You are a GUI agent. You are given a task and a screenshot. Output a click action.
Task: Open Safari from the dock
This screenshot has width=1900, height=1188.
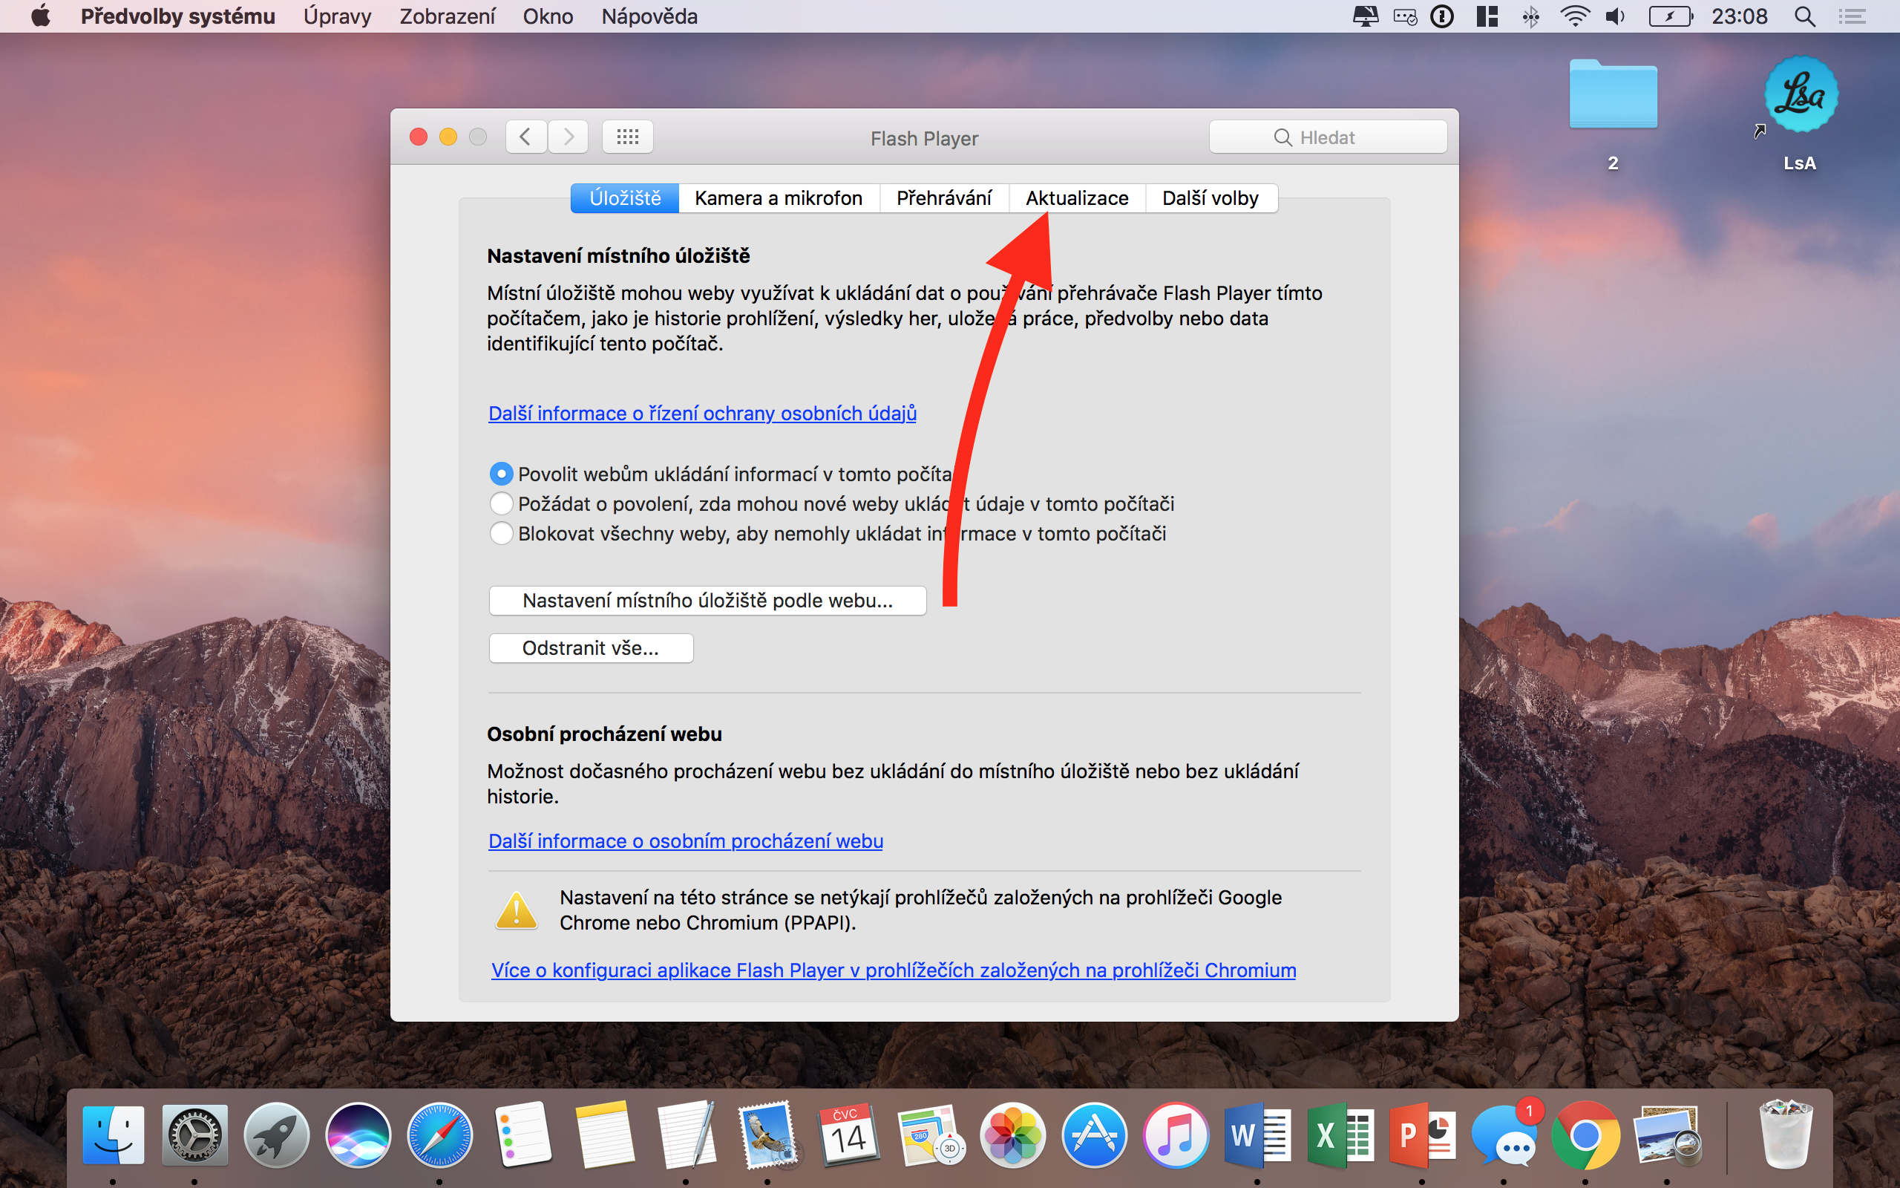pyautogui.click(x=439, y=1135)
